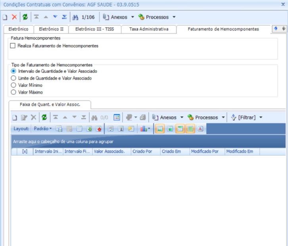Open grid search binoculars next to 0/0

(x=94, y=118)
